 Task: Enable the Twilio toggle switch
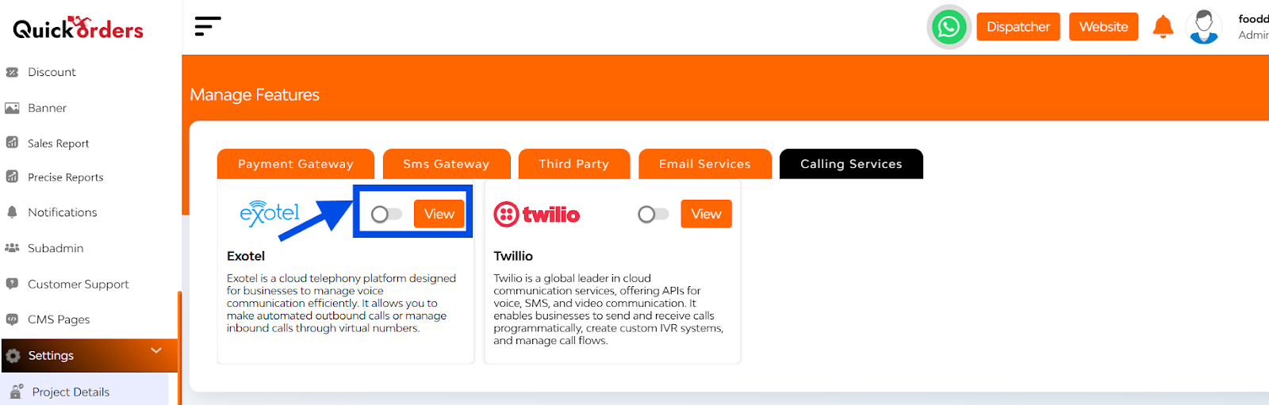[654, 214]
